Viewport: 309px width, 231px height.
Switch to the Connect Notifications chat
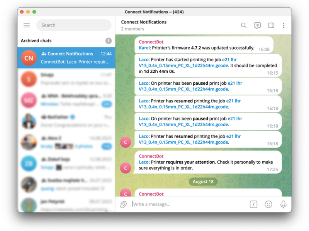point(66,58)
